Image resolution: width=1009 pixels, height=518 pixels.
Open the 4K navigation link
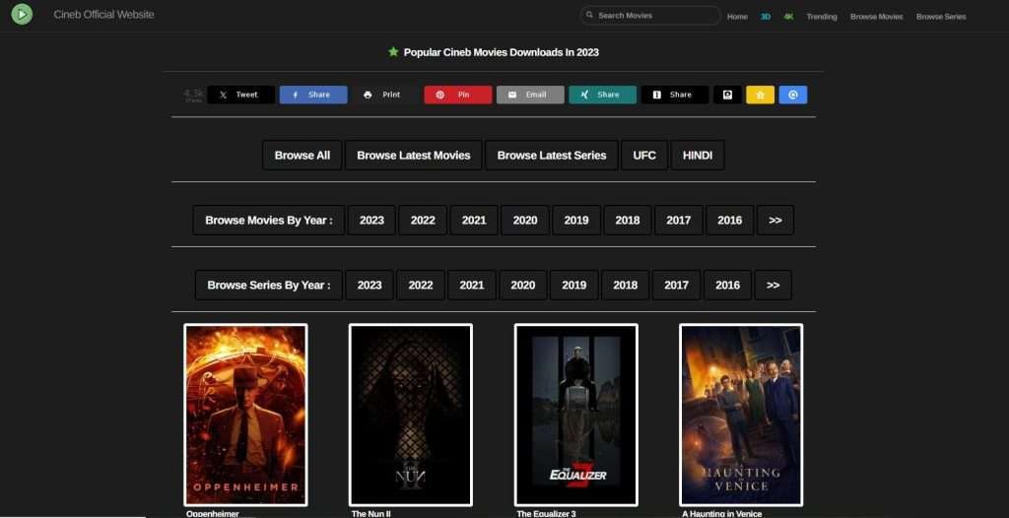click(x=788, y=17)
